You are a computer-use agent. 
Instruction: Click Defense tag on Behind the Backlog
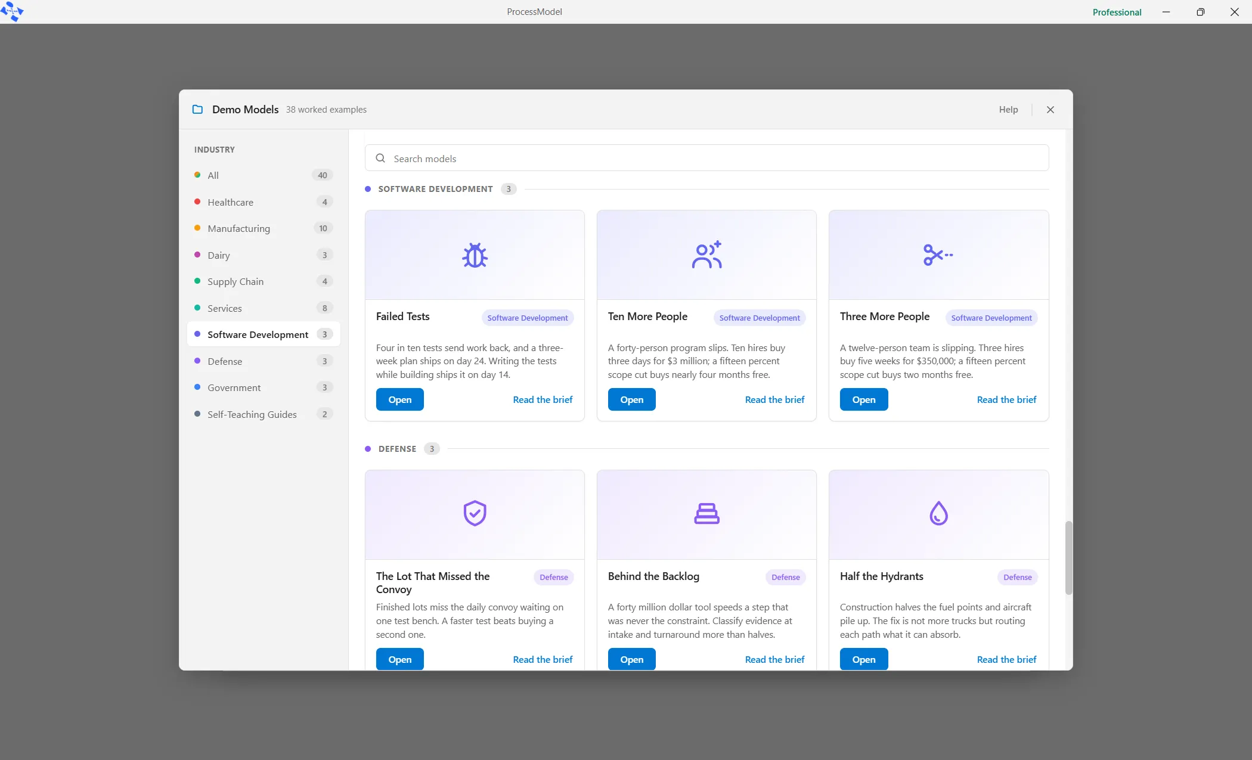[x=785, y=577]
